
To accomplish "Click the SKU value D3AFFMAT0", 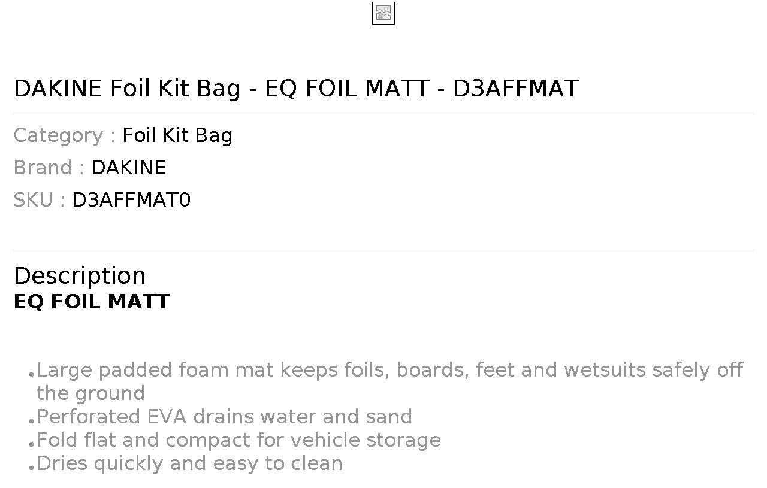I will pos(131,200).
